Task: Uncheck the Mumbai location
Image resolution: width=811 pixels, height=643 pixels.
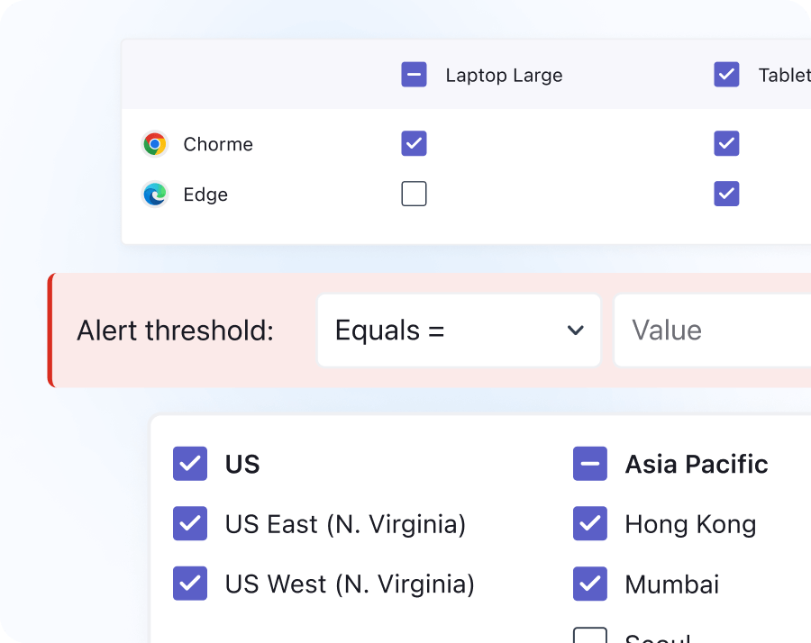Action: tap(590, 584)
